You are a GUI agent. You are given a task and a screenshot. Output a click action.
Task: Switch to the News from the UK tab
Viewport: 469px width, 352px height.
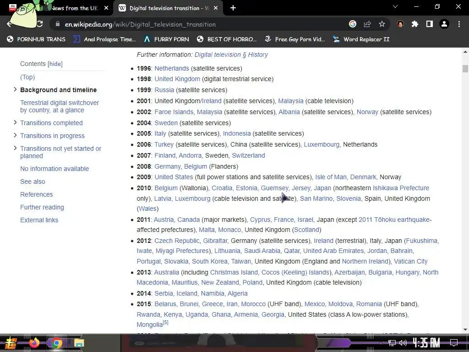(x=75, y=8)
